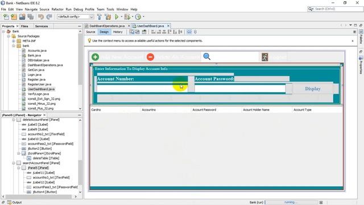Click the Open Project toolbar icon
This screenshot has height=205, width=364.
click(22, 17)
